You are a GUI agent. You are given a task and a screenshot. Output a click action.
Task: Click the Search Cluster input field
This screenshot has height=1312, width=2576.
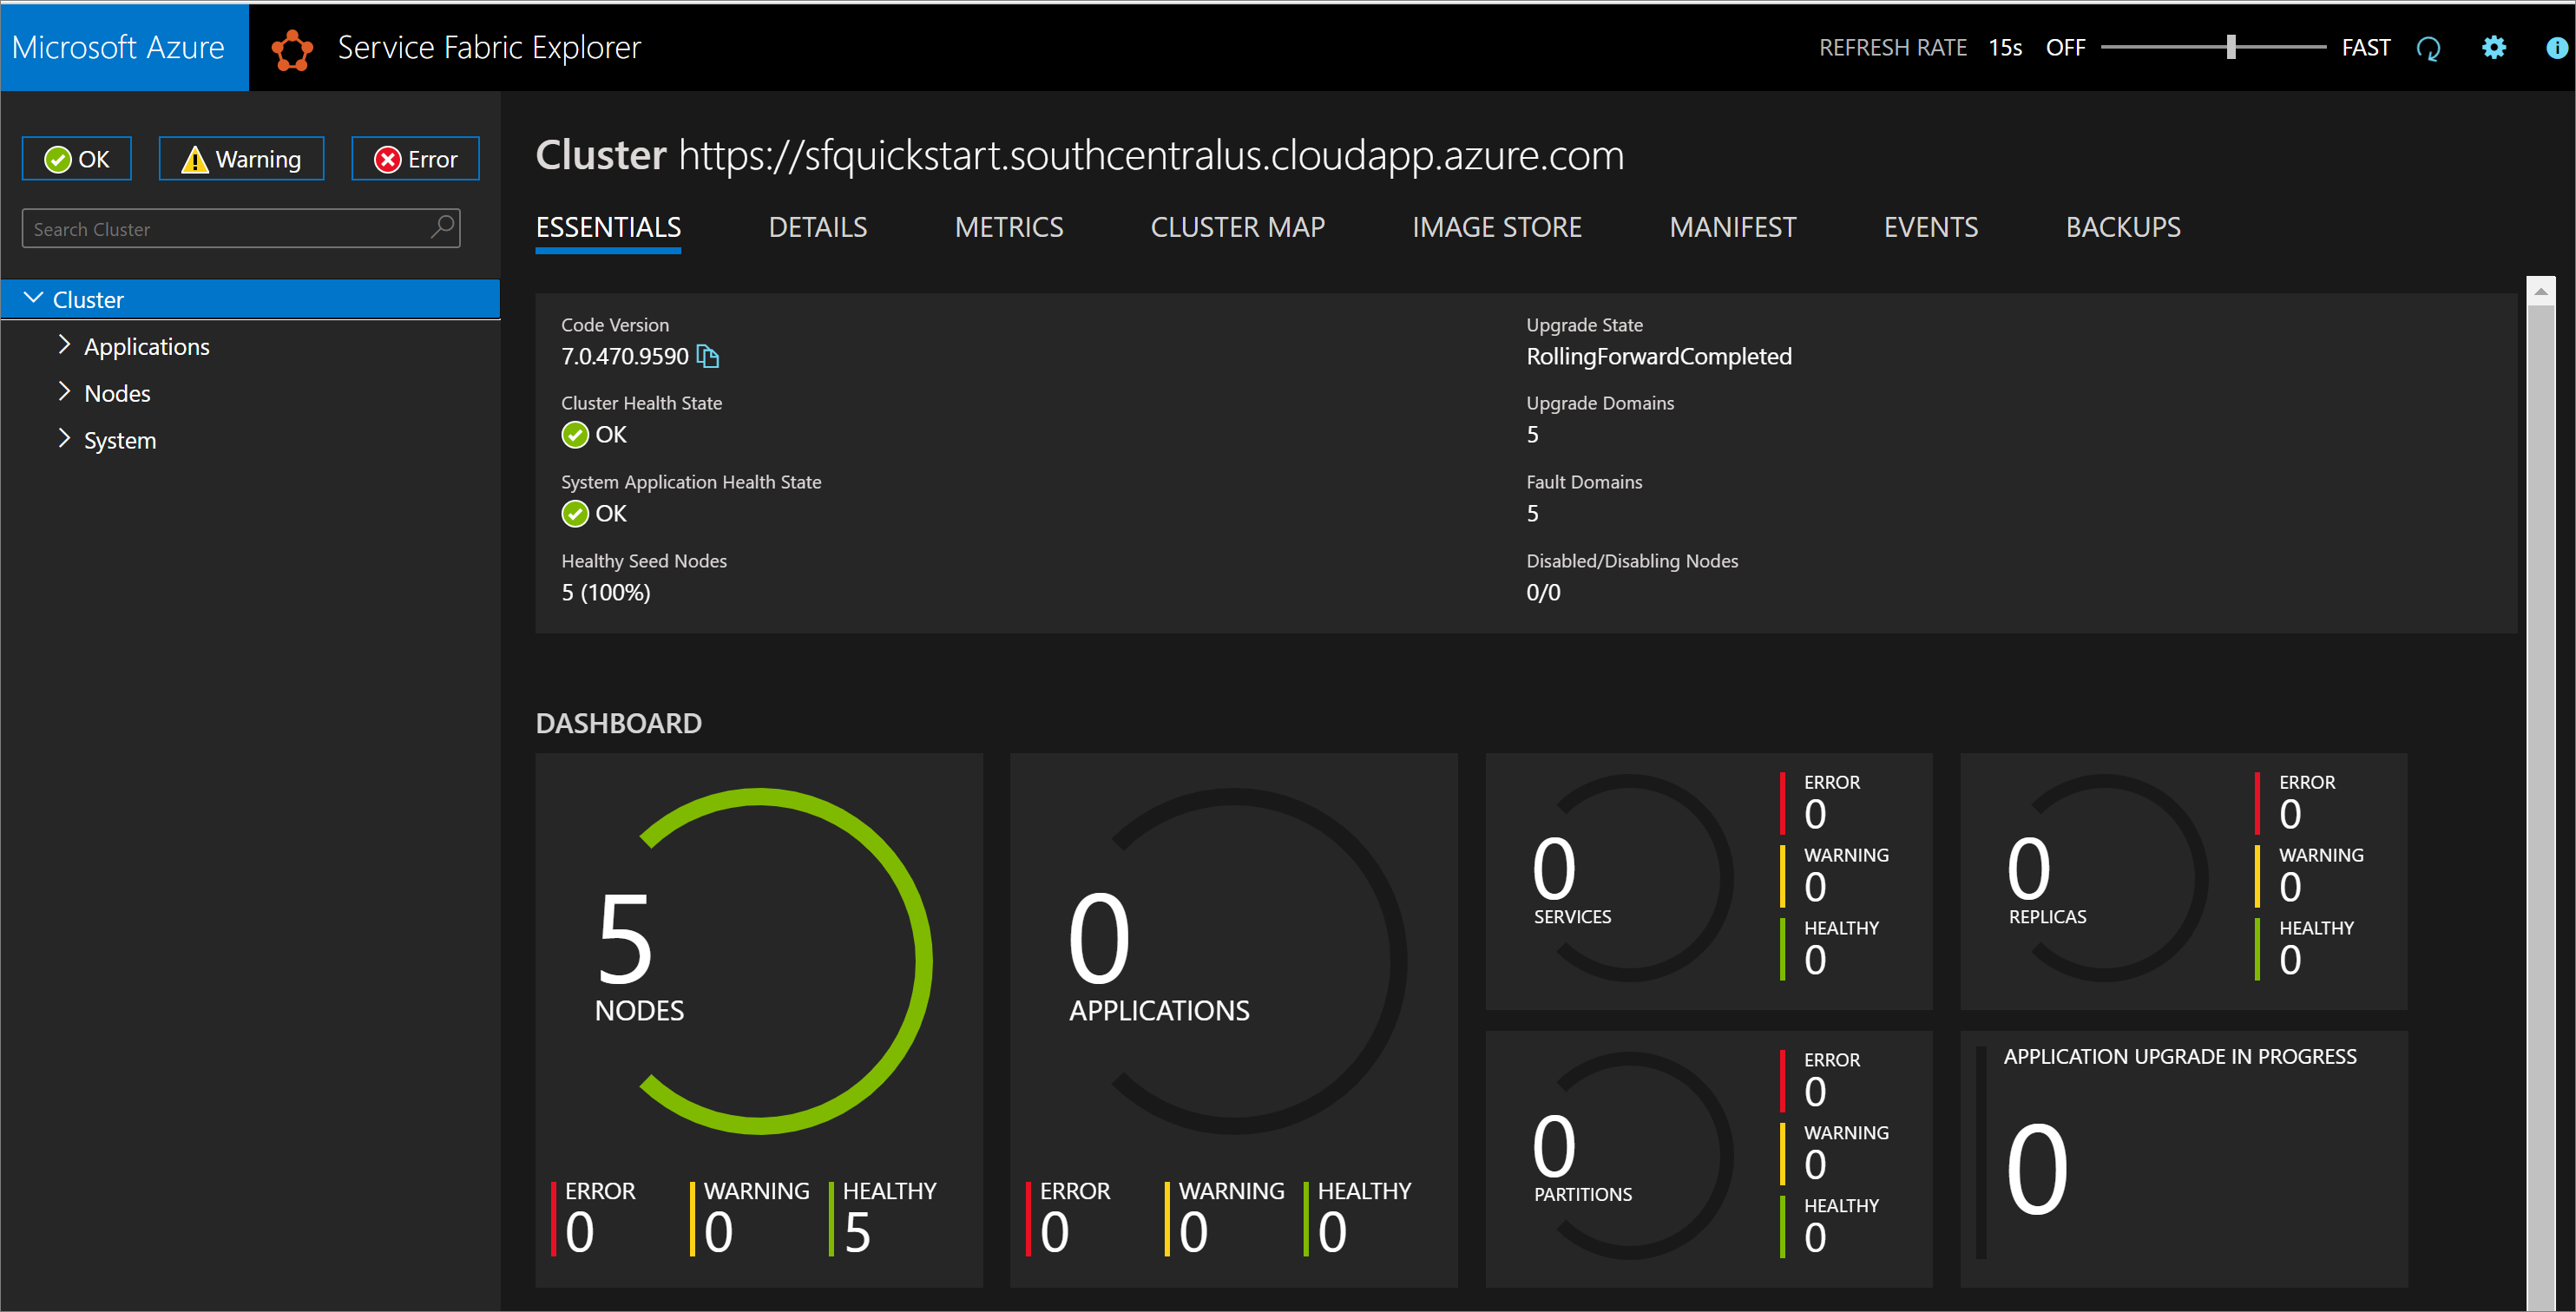240,227
